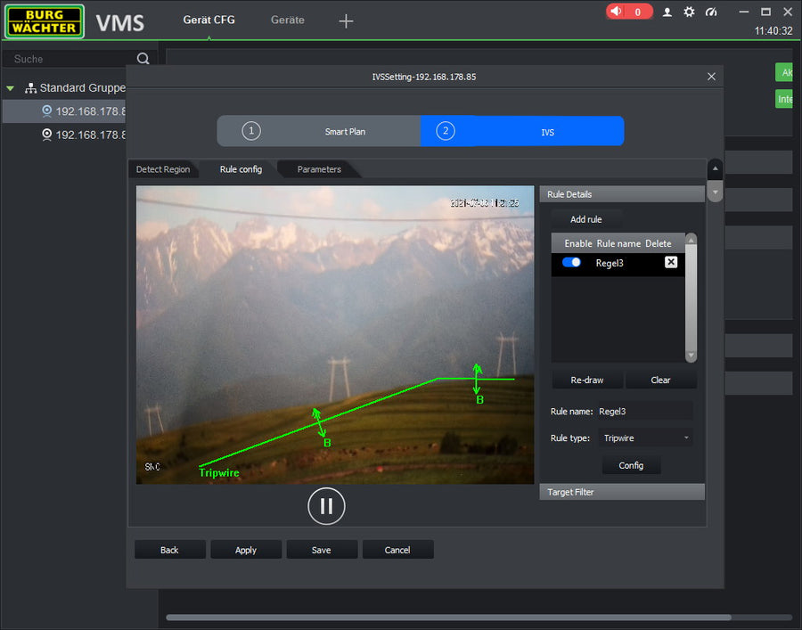Open the user account icon

click(667, 12)
